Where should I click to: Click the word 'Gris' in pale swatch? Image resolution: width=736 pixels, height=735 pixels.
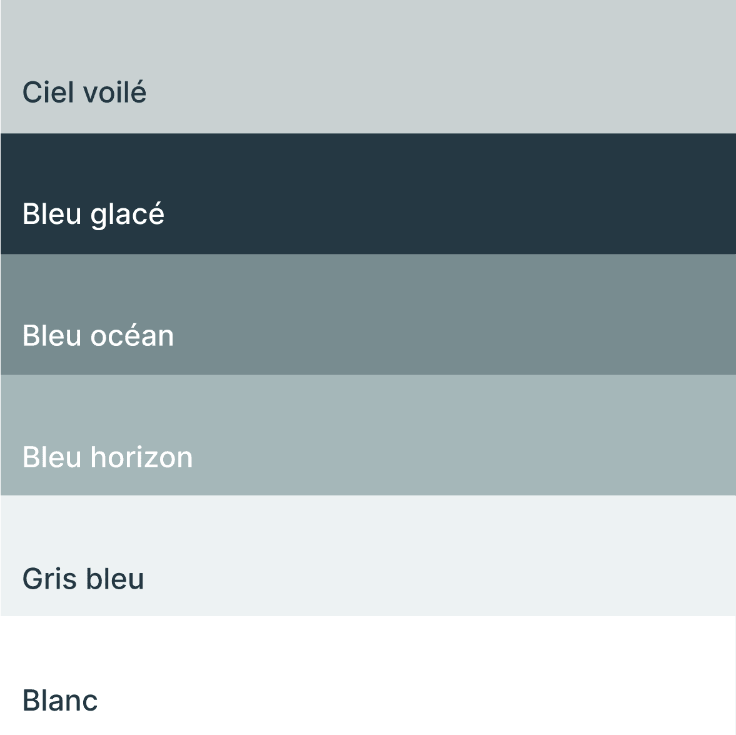[50, 579]
